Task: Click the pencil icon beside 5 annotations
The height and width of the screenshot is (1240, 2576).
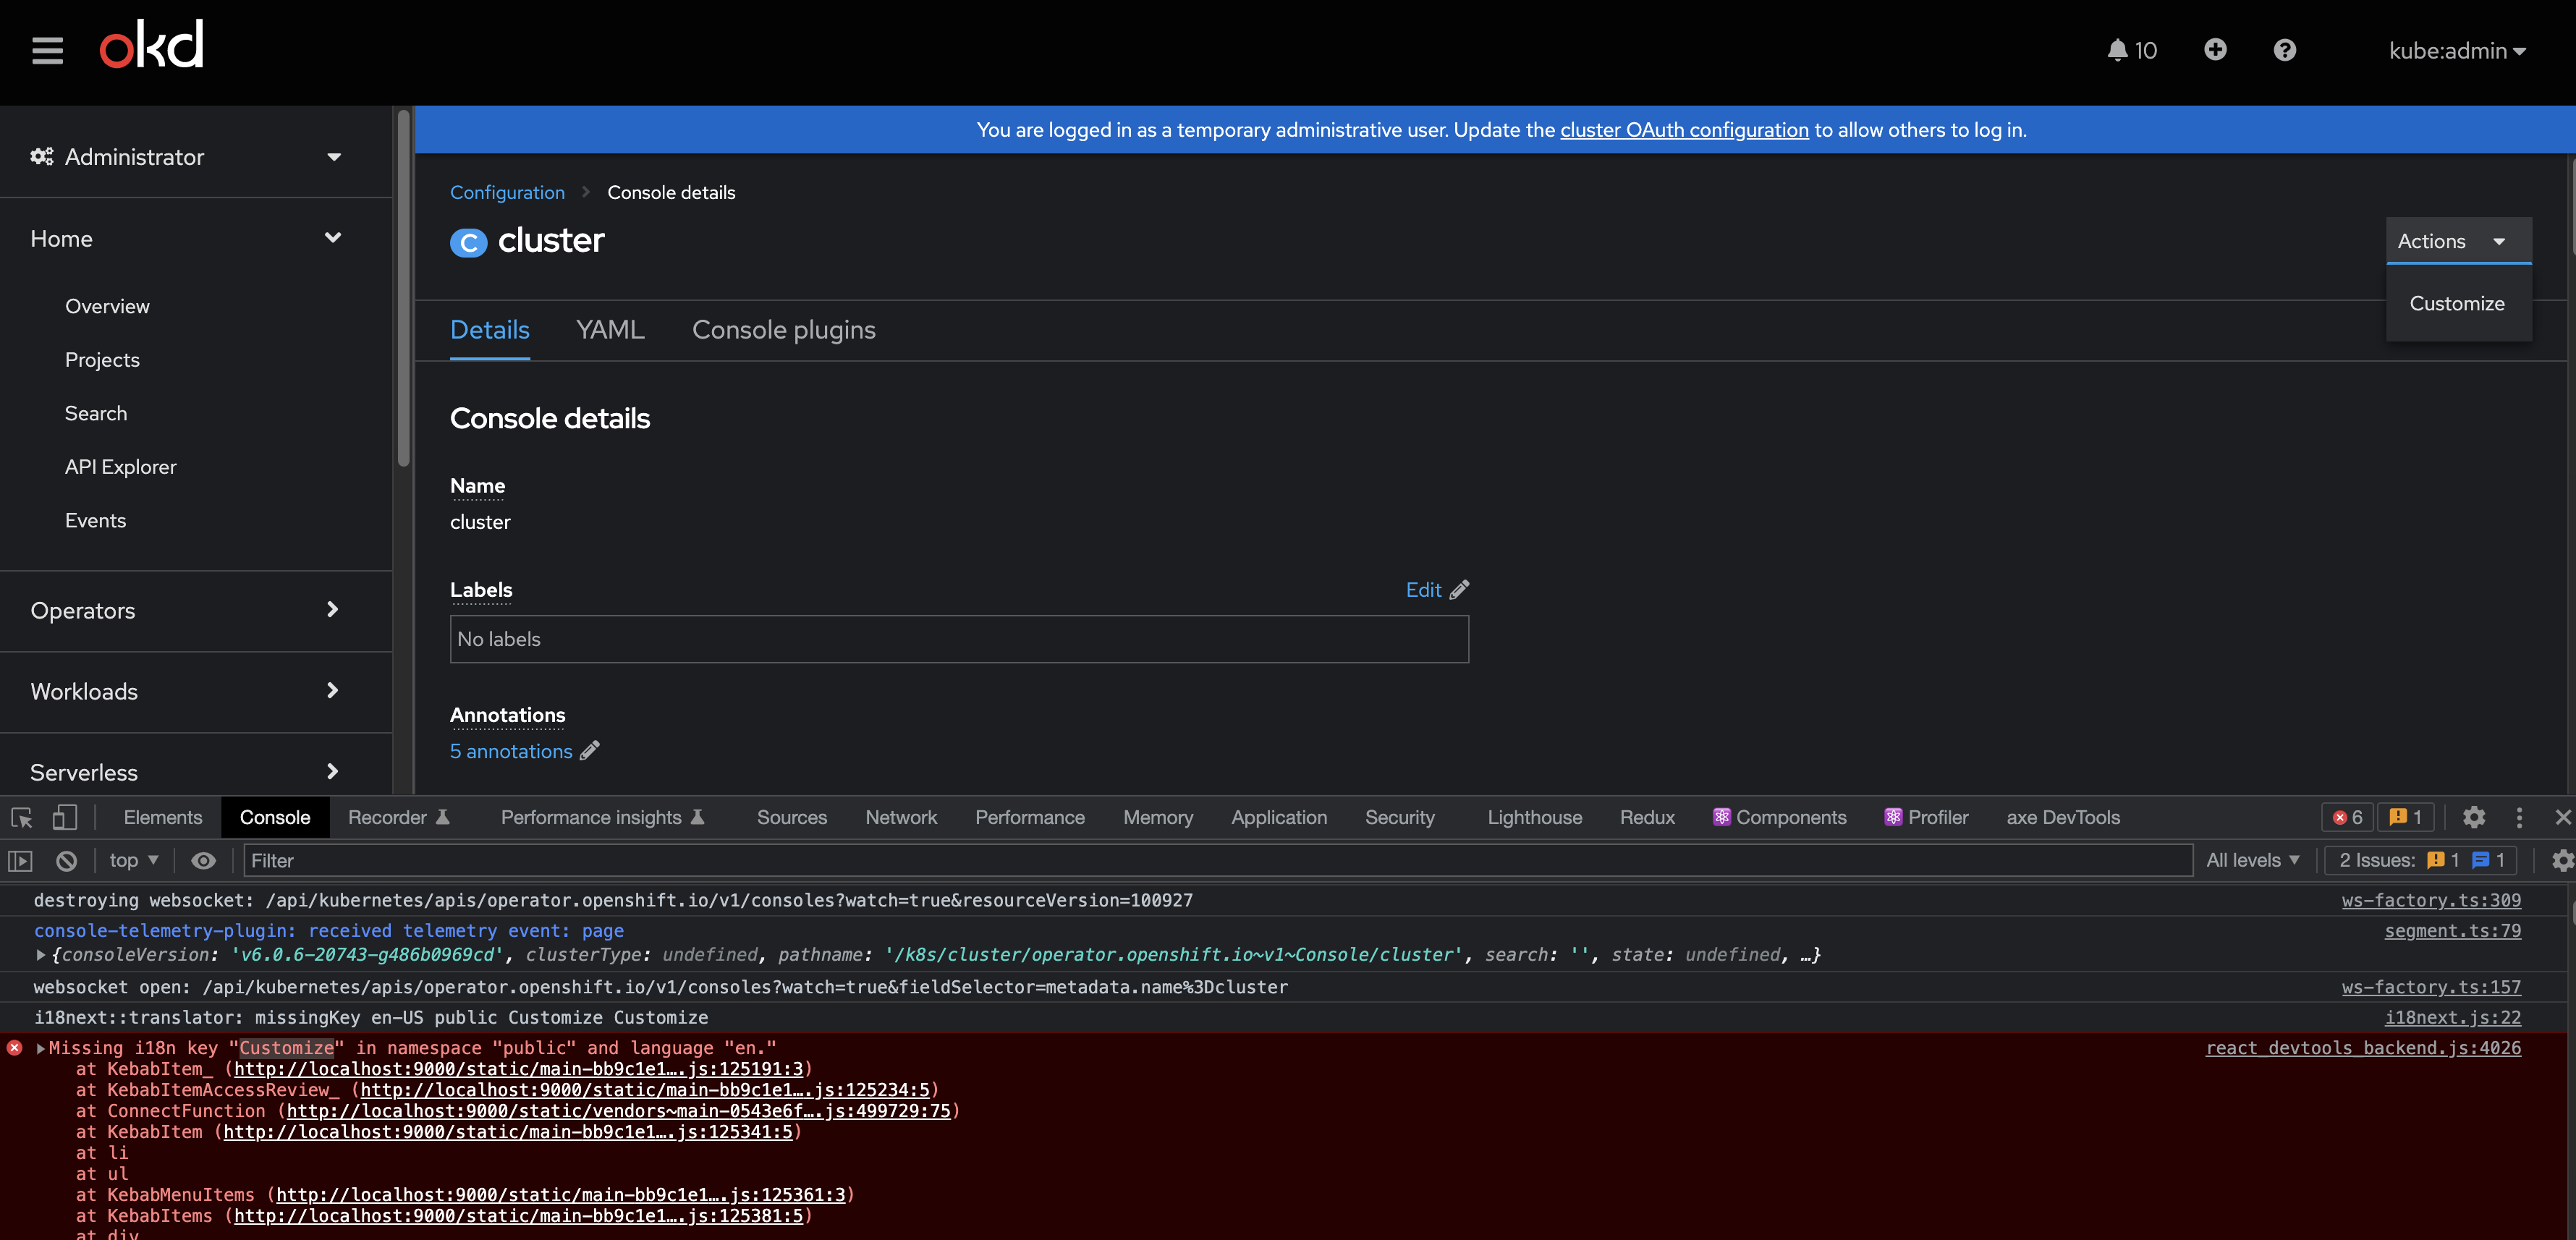Action: click(x=590, y=750)
